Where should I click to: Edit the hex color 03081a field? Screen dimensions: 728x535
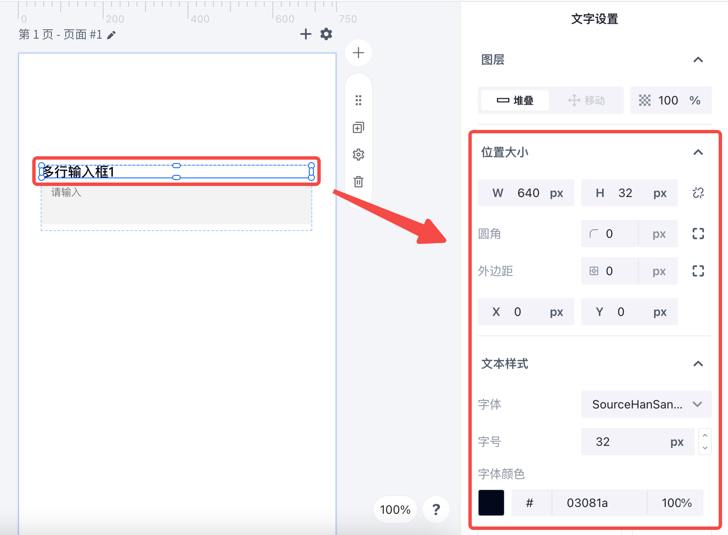pos(599,503)
